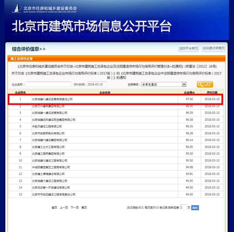This screenshot has height=232, width=234.
Task: Select 北京城建七建设工程有限公司
Action: (x=50, y=160)
